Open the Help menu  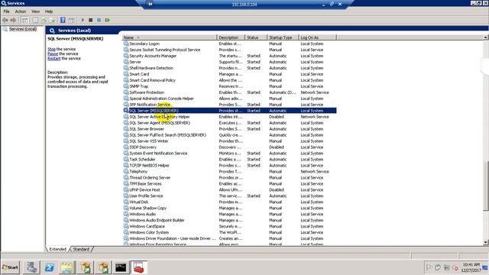49,11
